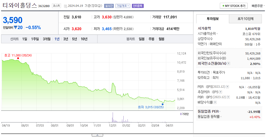266x137 pixels.
Task: Click the 시가 value 3,620
Action: [76, 29]
